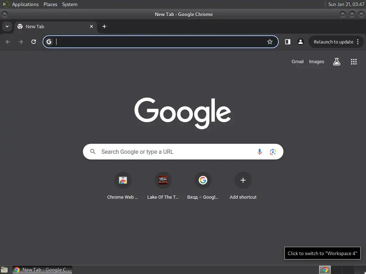Screen dimensions: 366x274
Task: Expand the tab search dropdown arrow
Action: point(7,26)
